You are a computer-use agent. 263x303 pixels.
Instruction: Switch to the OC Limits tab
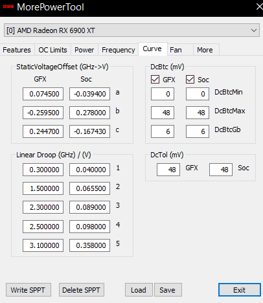[x=52, y=50]
